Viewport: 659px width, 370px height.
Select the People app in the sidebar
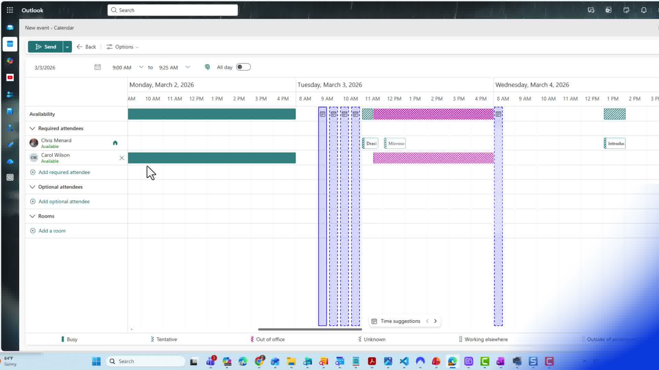[x=10, y=94]
